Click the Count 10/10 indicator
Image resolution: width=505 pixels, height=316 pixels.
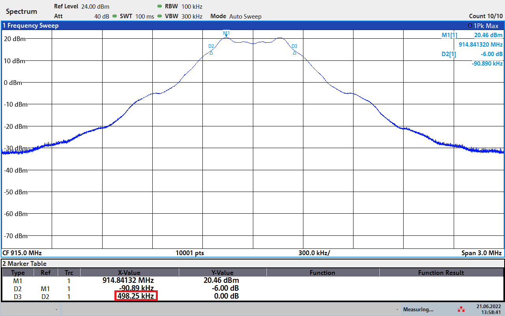pyautogui.click(x=486, y=16)
